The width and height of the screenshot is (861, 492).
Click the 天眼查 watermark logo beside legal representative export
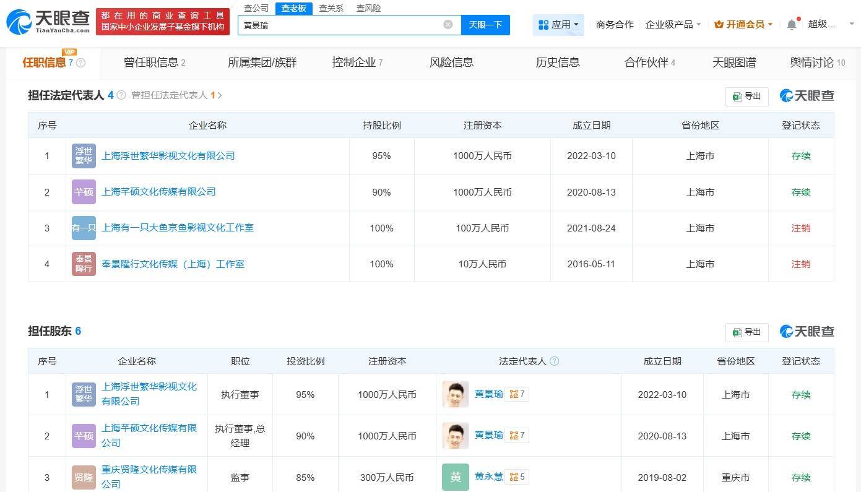tap(807, 95)
